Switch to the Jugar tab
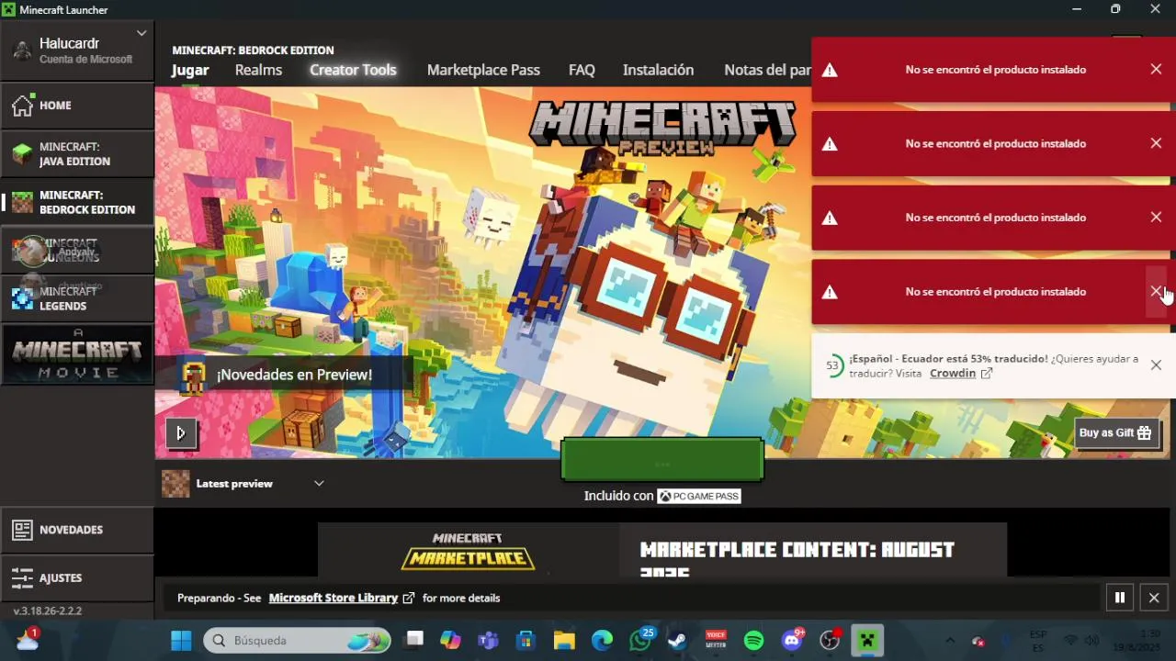Viewport: 1176px width, 661px height. point(190,70)
